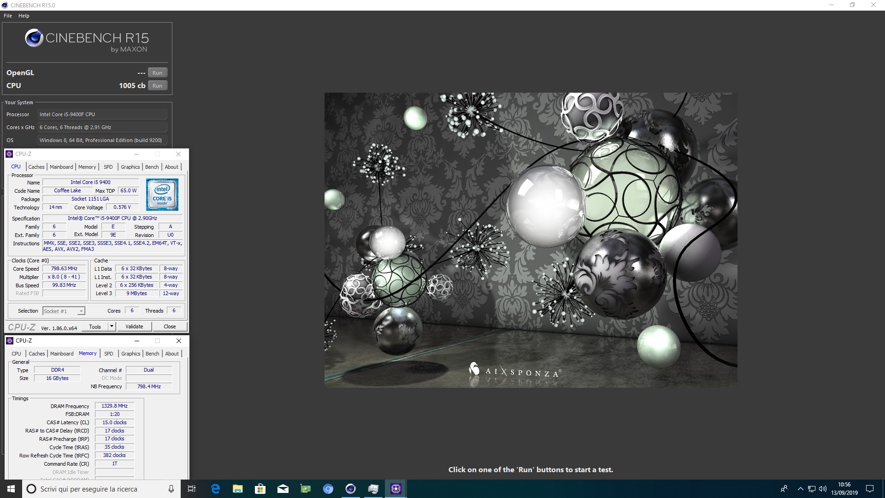This screenshot has width=885, height=498.
Task: Open Mainboard tab in lower CPU-Z window
Action: point(62,354)
